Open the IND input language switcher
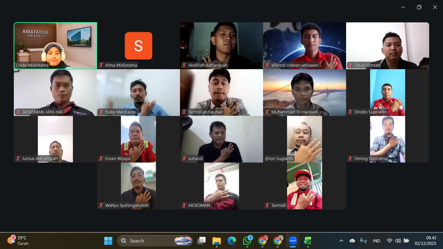The image size is (443, 249). pyautogui.click(x=376, y=241)
